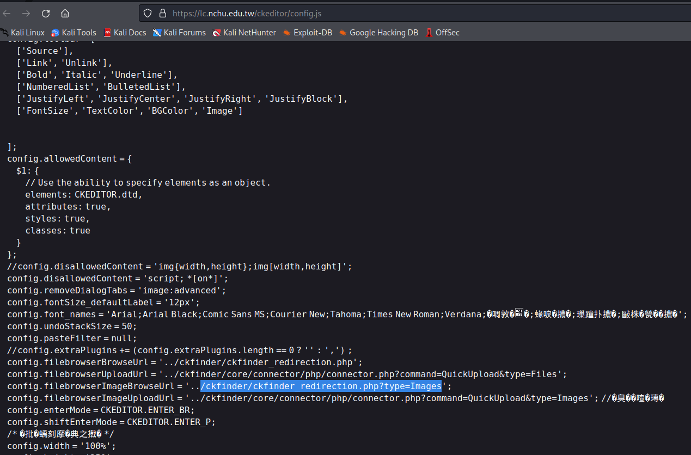Reload the current page
691x455 pixels.
click(x=46, y=13)
